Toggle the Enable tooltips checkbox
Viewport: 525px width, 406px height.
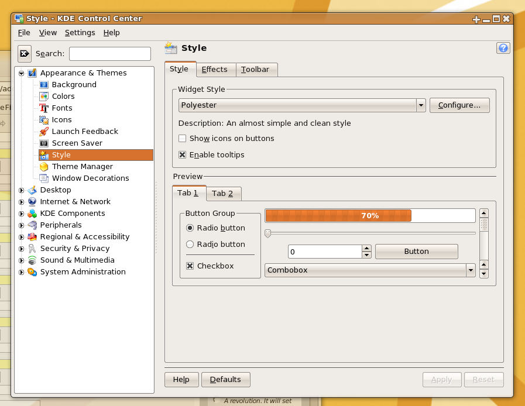pyautogui.click(x=183, y=154)
